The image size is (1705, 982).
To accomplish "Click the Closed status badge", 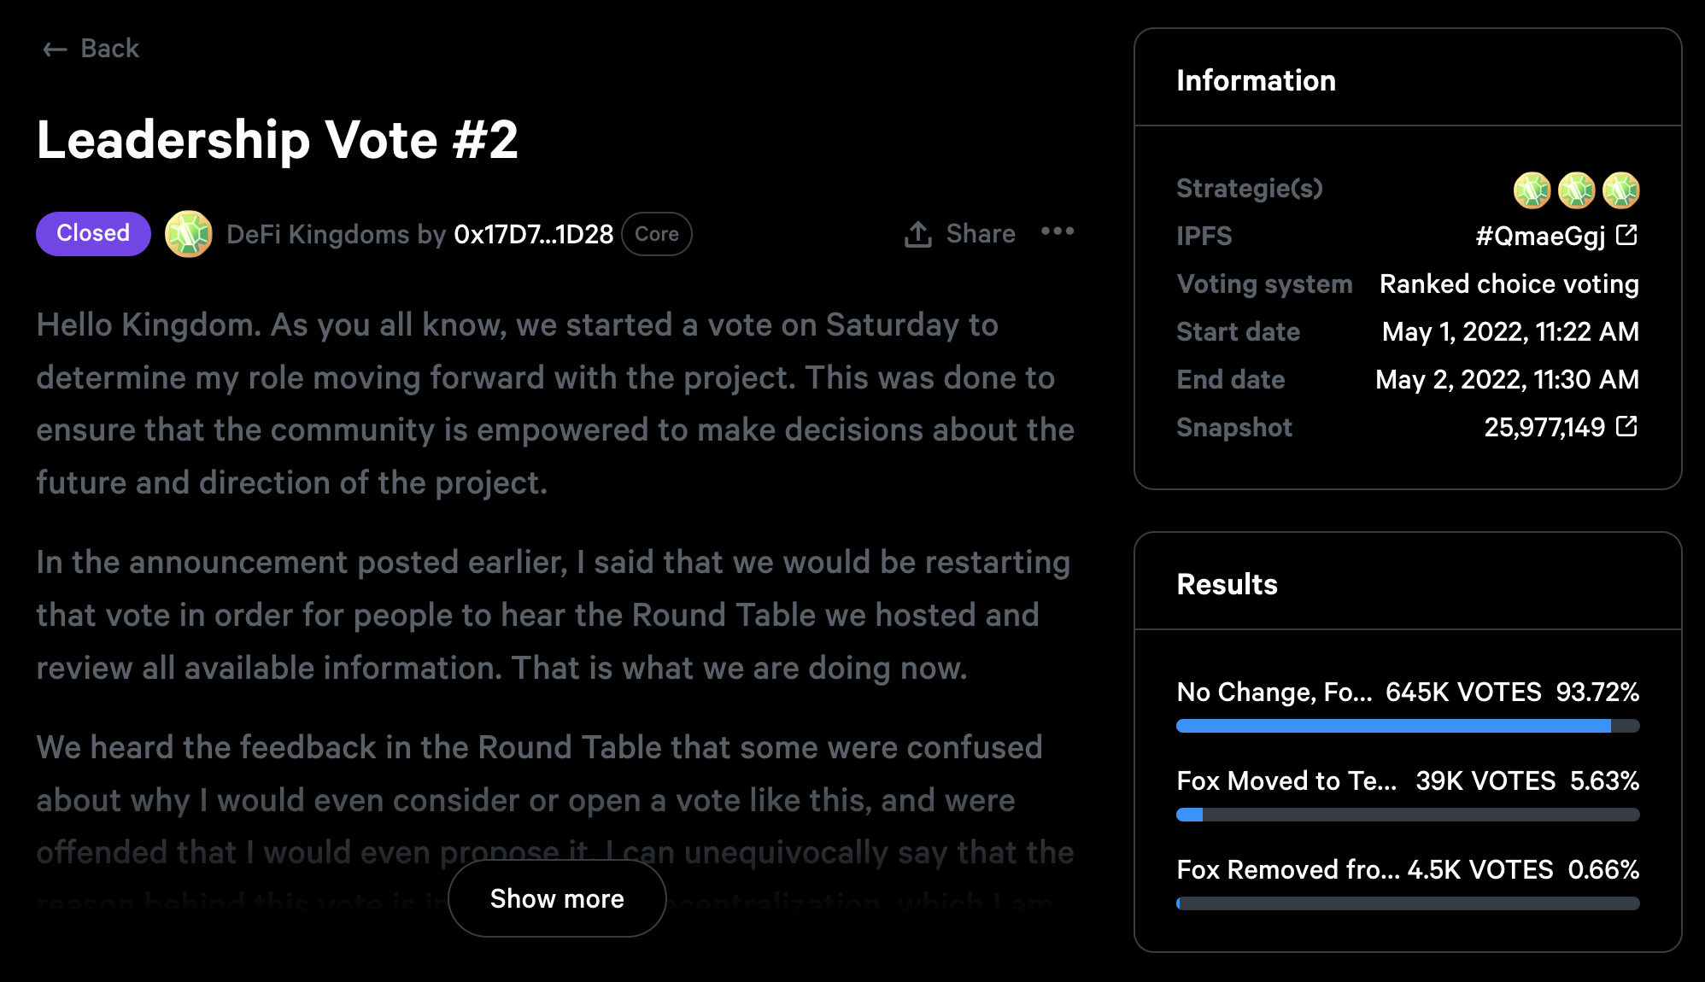I will click(93, 233).
